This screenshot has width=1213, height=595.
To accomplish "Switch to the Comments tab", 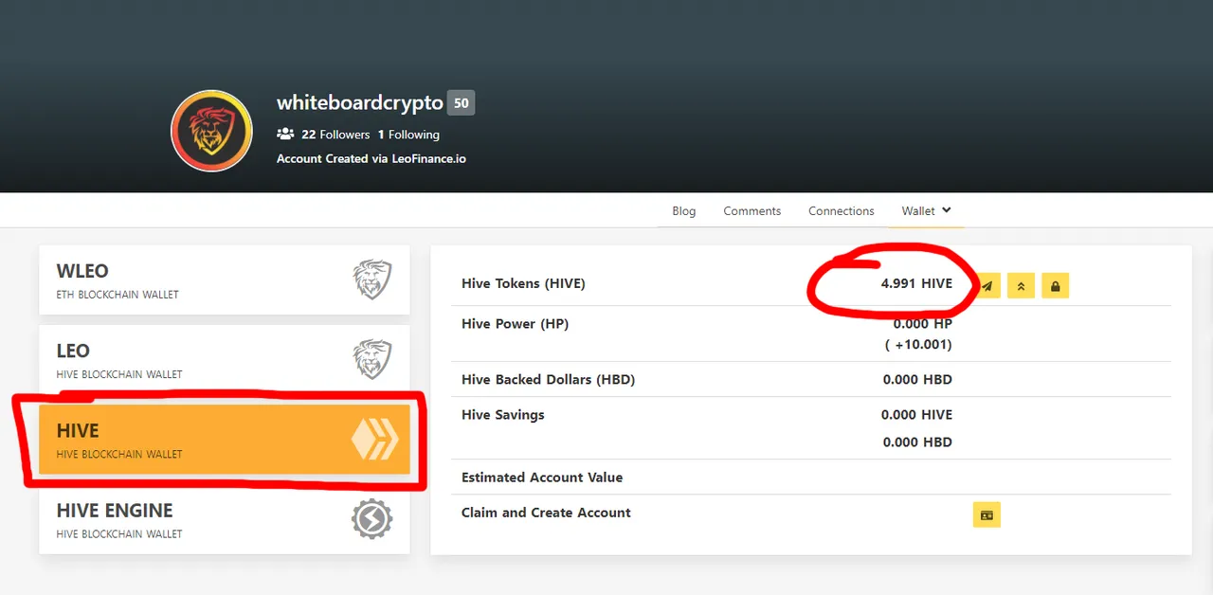I will [x=752, y=210].
